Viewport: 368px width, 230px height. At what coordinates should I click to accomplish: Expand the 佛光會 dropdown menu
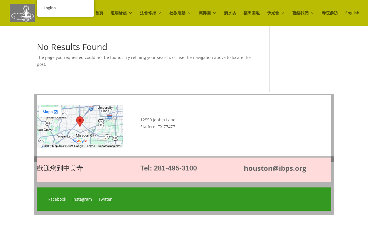point(276,13)
